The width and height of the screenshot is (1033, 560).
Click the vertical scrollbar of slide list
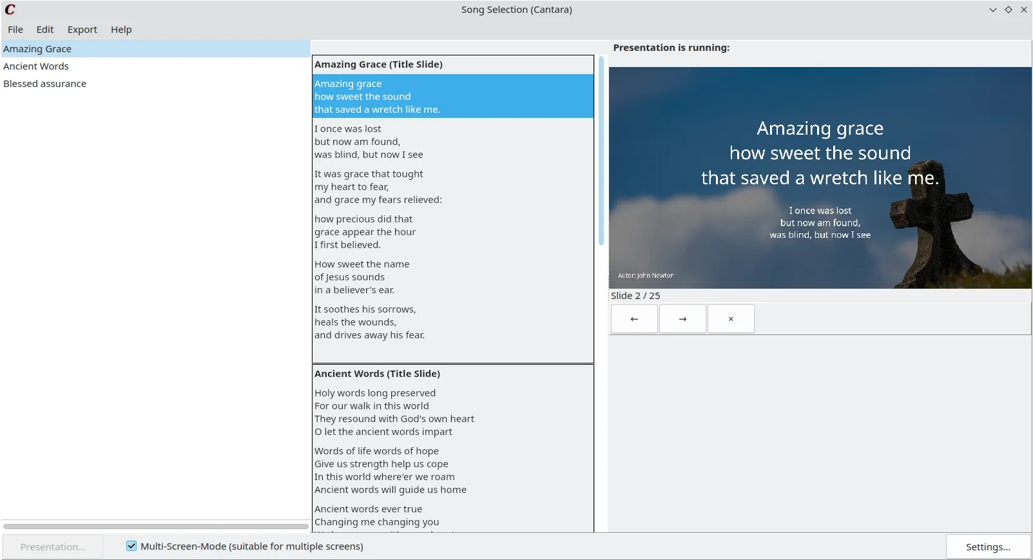click(x=601, y=151)
